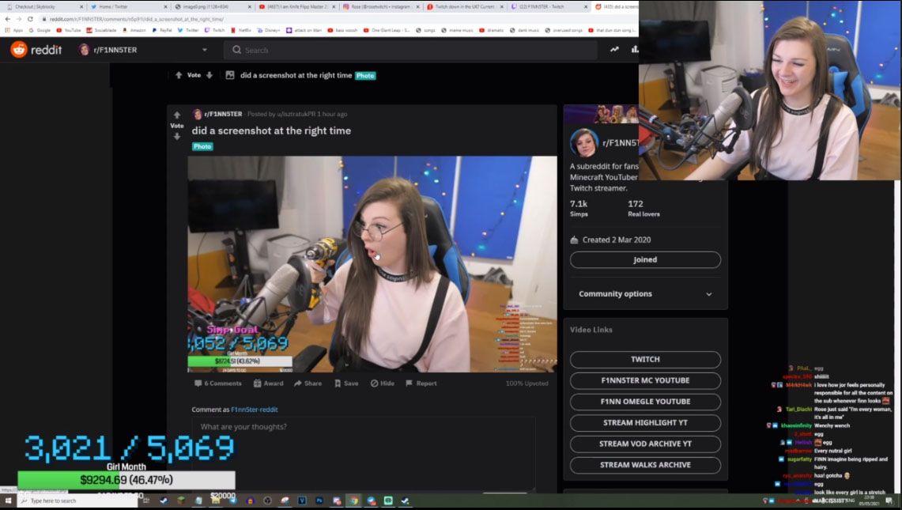Image resolution: width=902 pixels, height=510 pixels.
Task: Open TWITCH video link button
Action: (x=645, y=359)
